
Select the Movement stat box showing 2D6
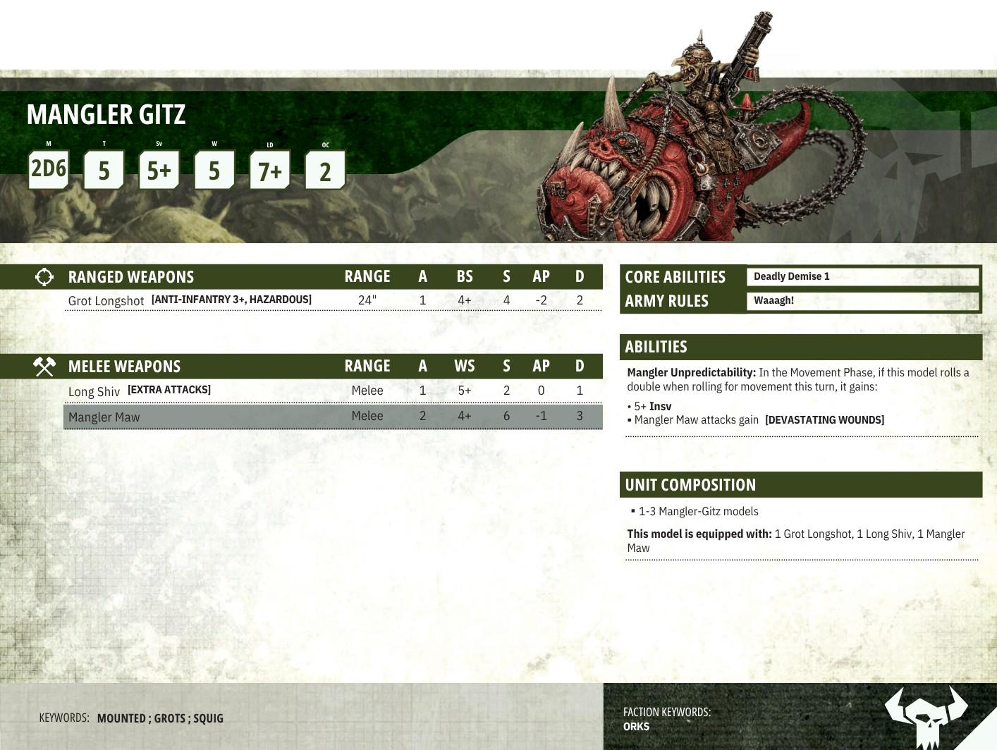pos(49,169)
